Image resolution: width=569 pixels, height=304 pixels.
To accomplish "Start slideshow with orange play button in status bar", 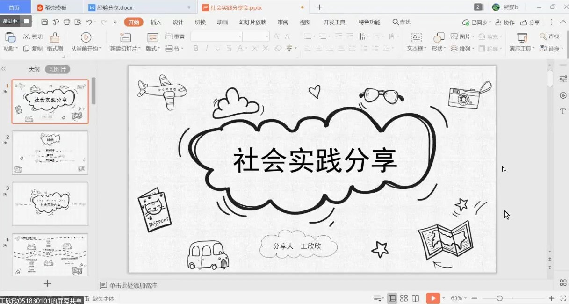I will point(432,298).
